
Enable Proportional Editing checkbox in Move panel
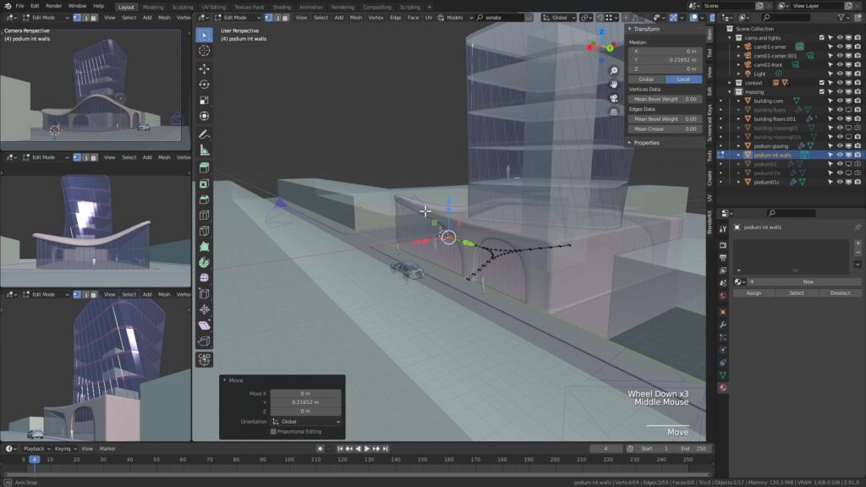pyautogui.click(x=273, y=432)
